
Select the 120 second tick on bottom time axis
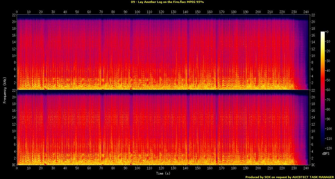pos(161,168)
